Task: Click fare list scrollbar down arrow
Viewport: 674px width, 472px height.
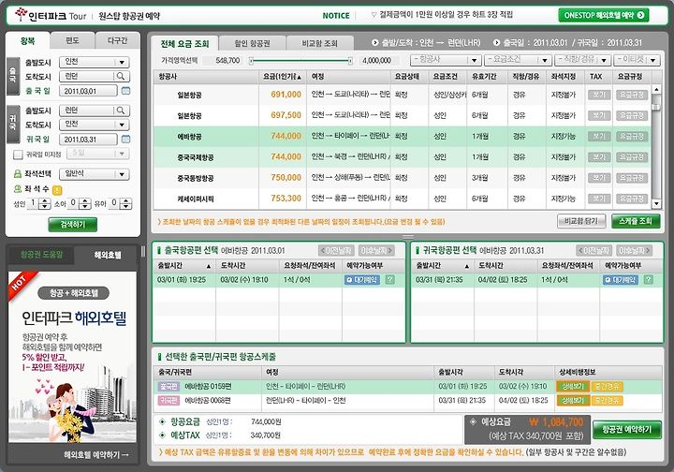Action: pyautogui.click(x=656, y=204)
